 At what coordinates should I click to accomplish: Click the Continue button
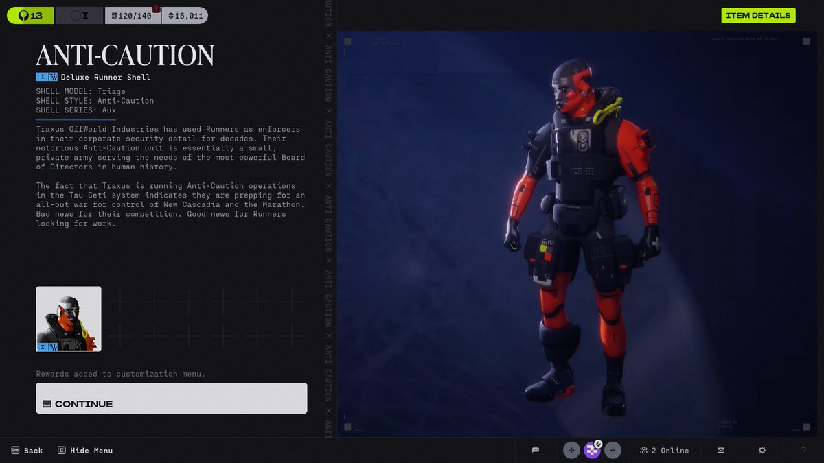(x=172, y=398)
